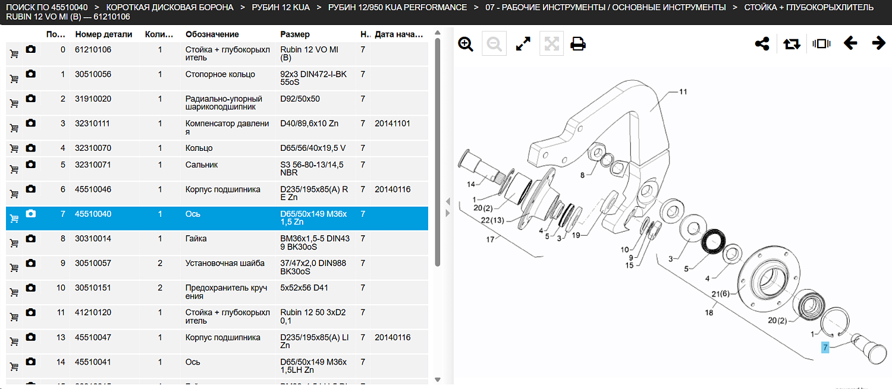Image resolution: width=892 pixels, height=389 pixels.
Task: Add part 31910020 to cart
Action: click(14, 103)
